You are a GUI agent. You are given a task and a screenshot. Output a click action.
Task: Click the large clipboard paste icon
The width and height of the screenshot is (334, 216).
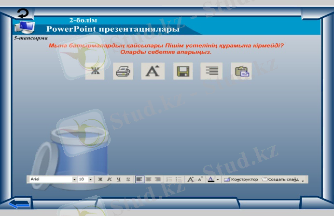(x=241, y=72)
